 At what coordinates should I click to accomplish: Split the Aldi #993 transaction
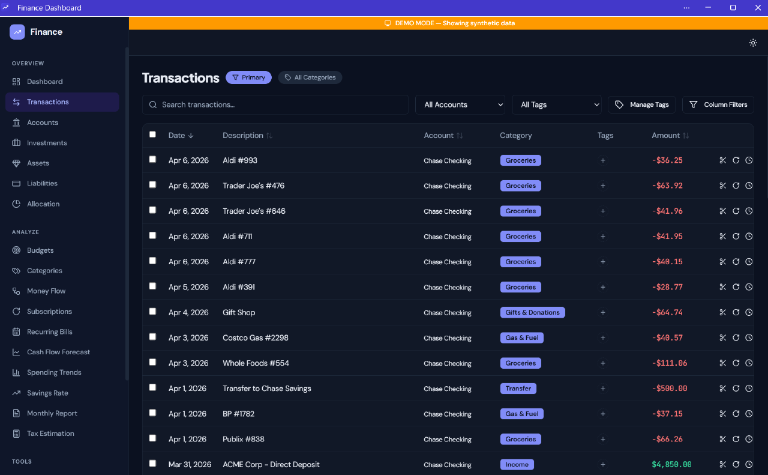tap(722, 160)
